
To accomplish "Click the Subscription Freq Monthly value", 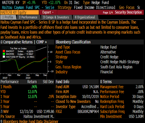I will [x=138, y=112].
